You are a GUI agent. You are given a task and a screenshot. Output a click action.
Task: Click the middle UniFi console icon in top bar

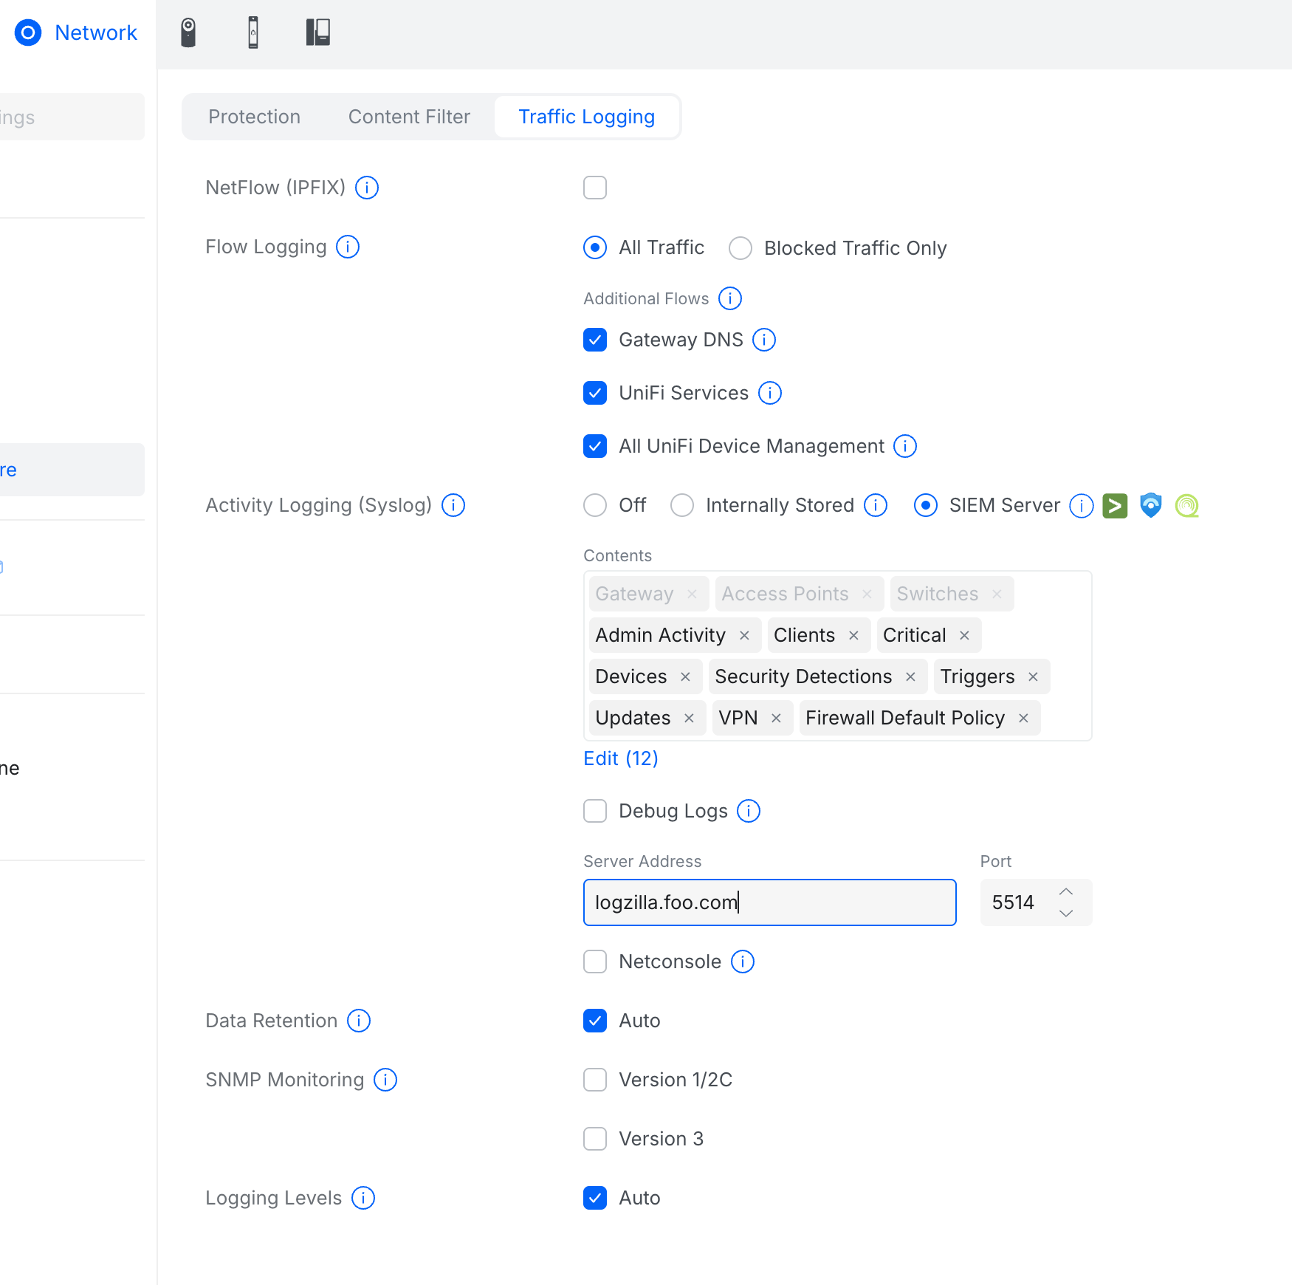253,32
